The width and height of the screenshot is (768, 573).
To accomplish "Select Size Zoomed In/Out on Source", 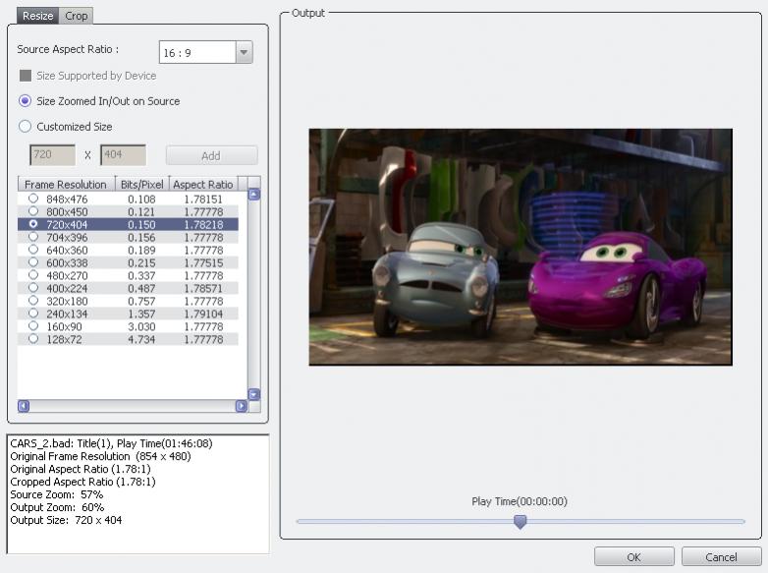I will (25, 101).
